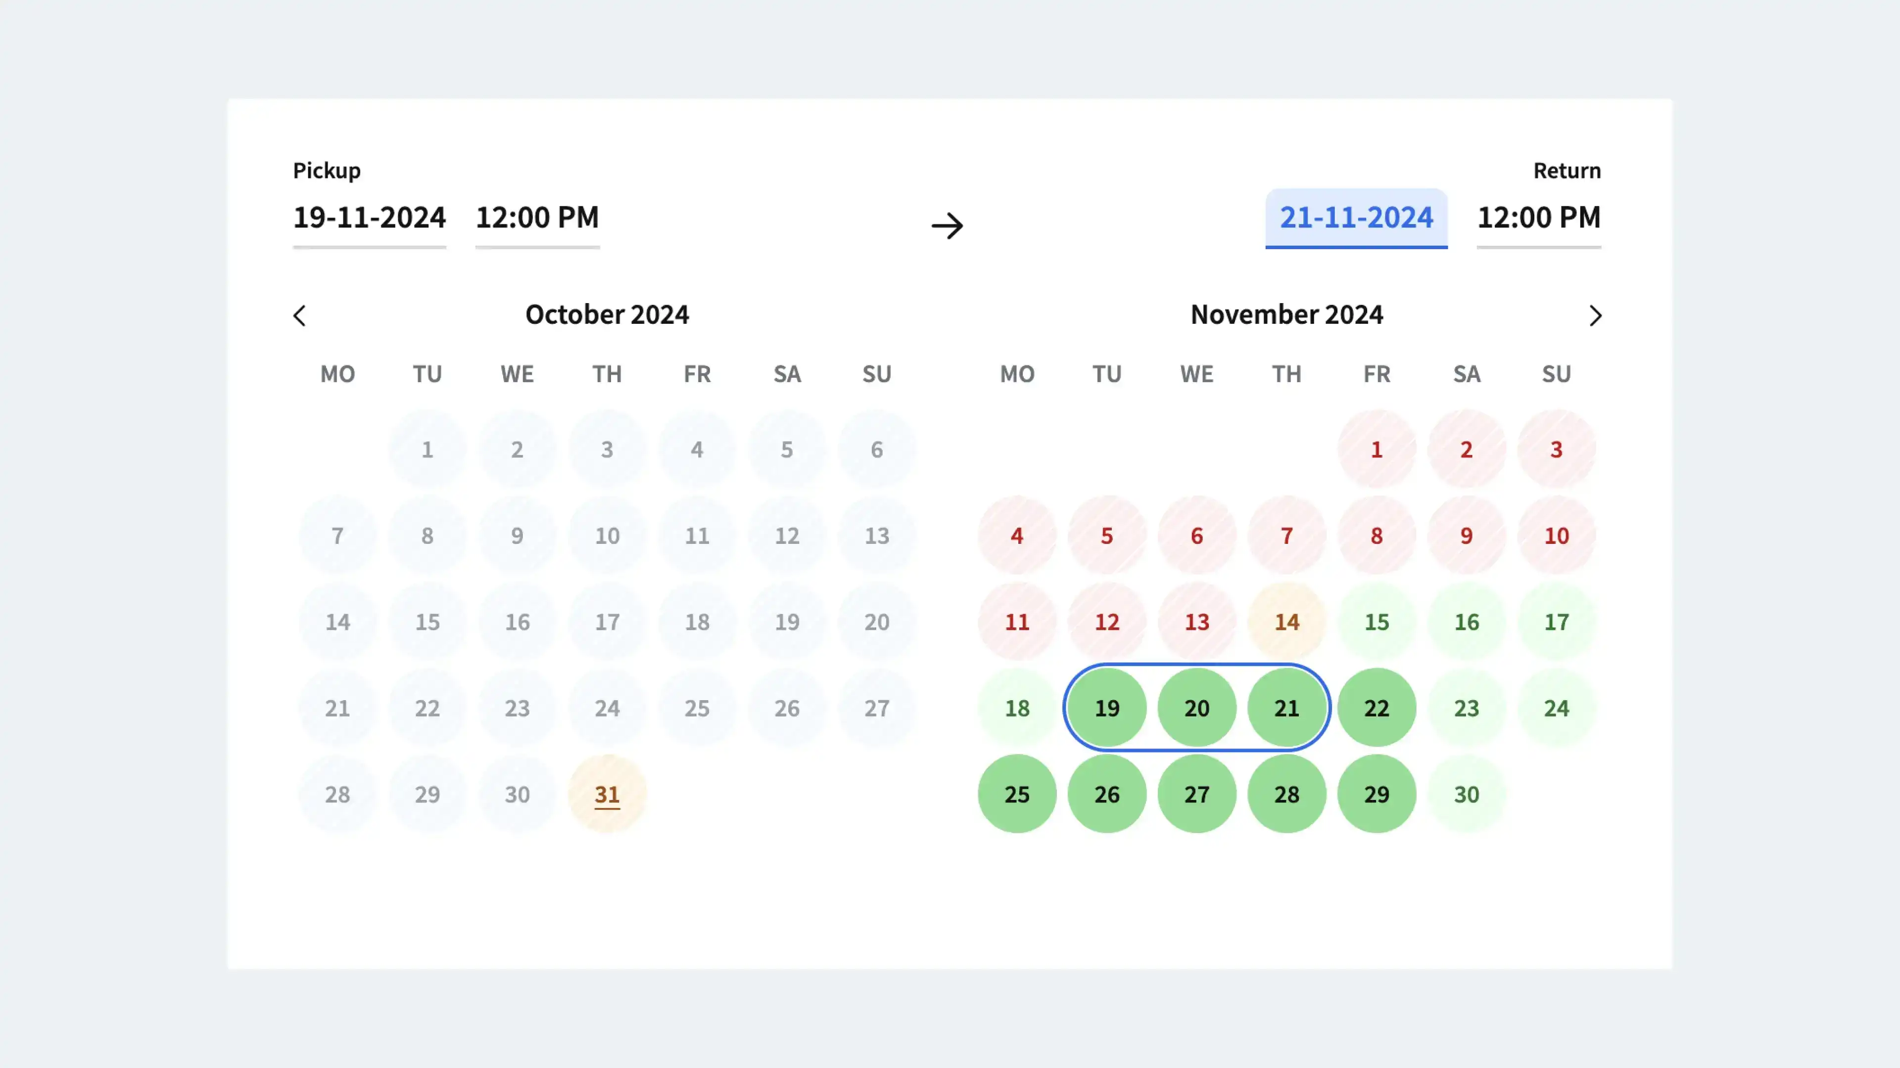This screenshot has width=1900, height=1068.
Task: Click the underlined October 31 date
Action: pos(607,794)
